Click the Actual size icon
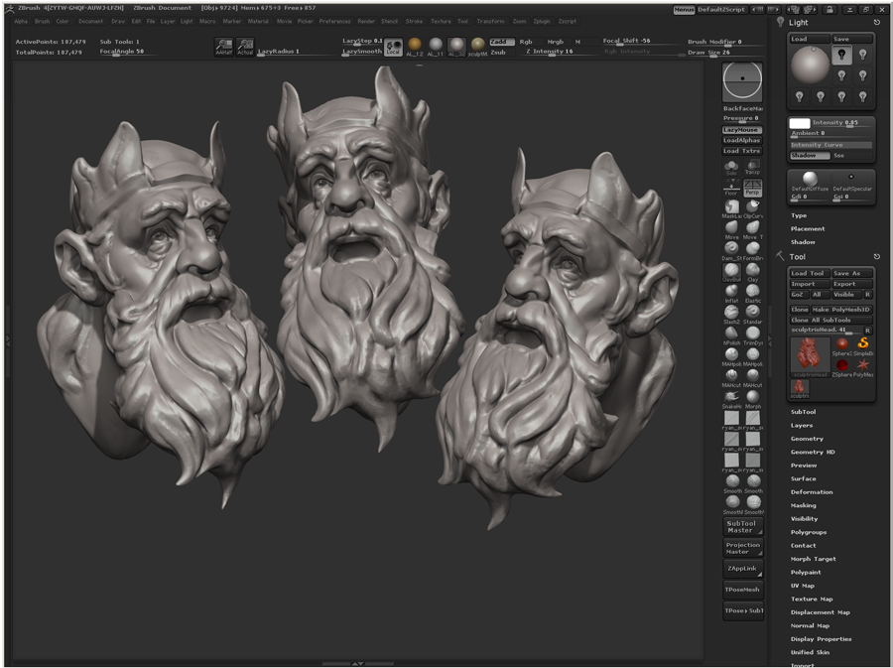 (245, 47)
